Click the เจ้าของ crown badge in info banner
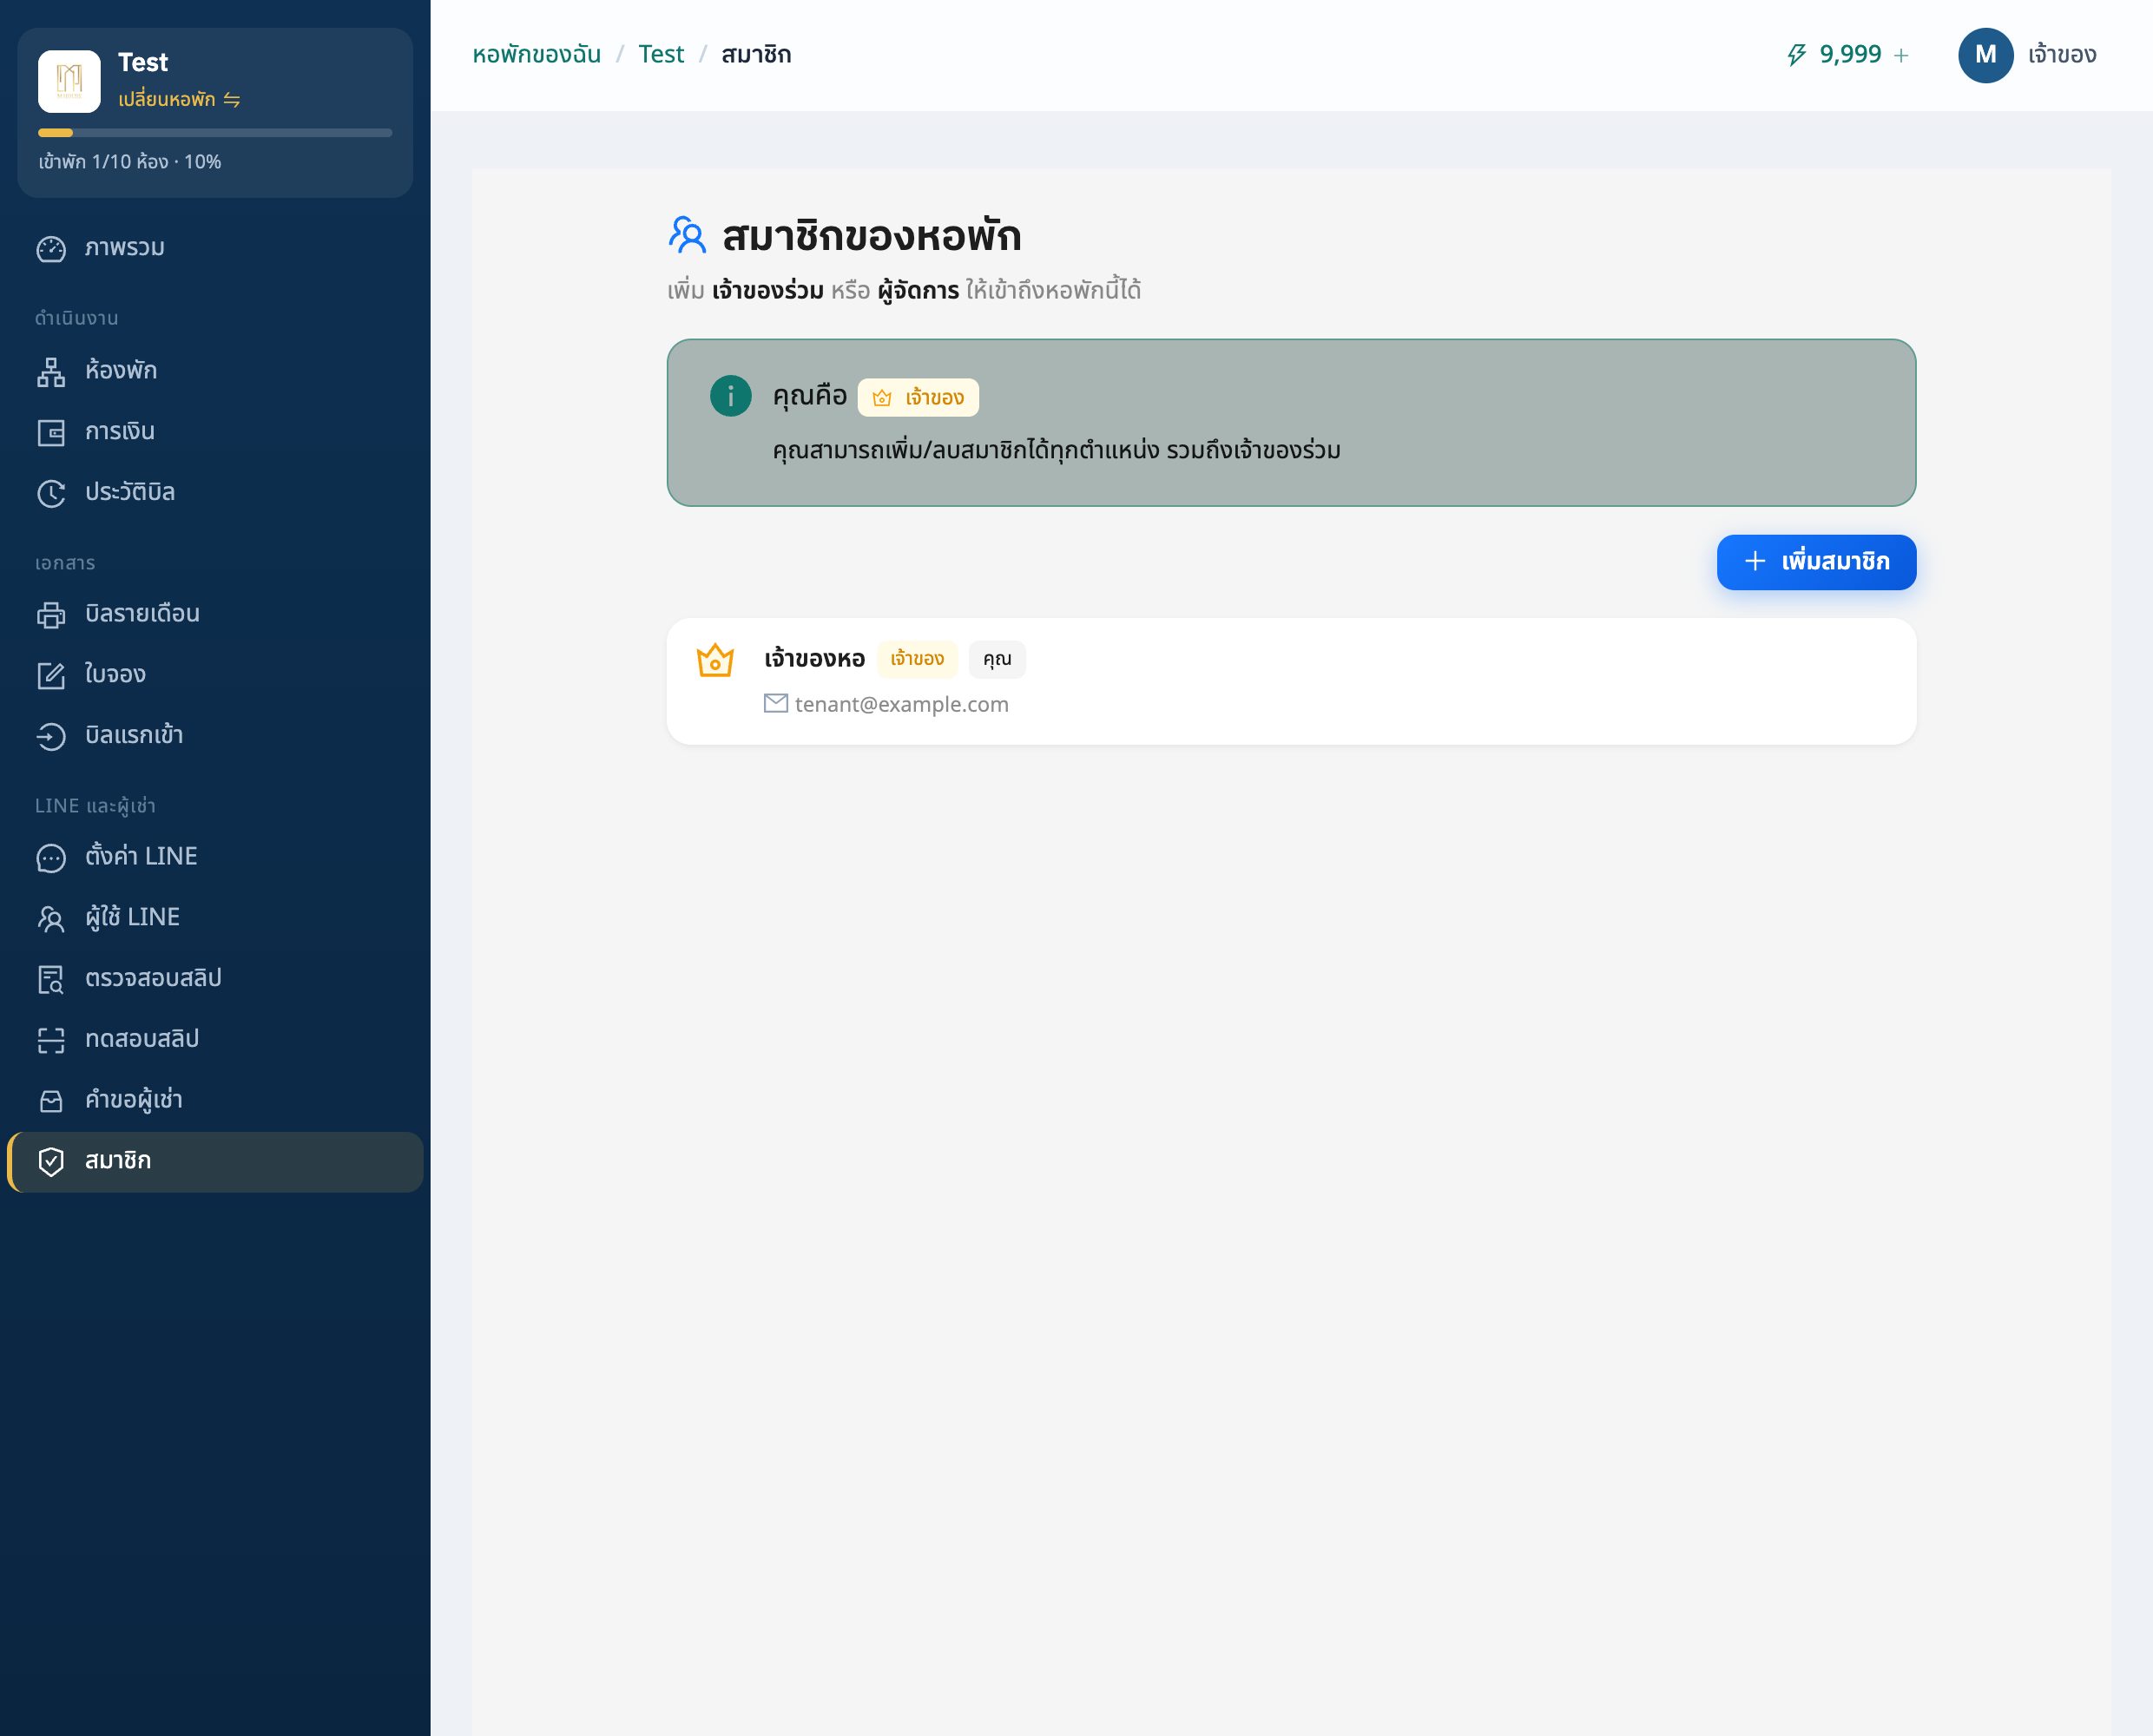The height and width of the screenshot is (1736, 2153). coord(918,397)
